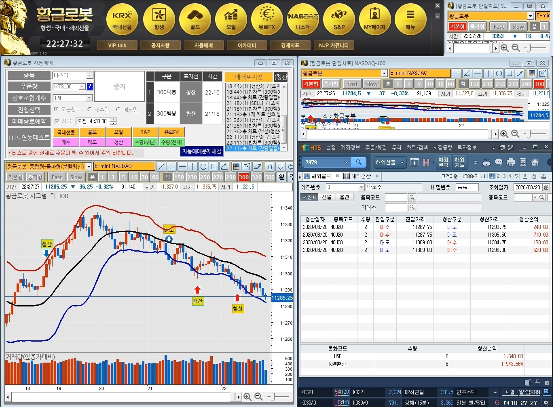The image size is (554, 407).
Task: Click the blue help question mark next to 주문창
Action: coord(90,86)
